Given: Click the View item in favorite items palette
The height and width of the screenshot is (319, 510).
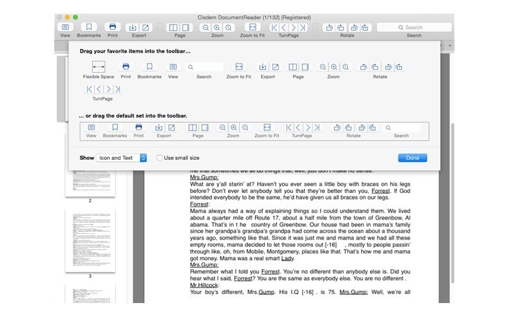Looking at the screenshot, I should pos(173,70).
